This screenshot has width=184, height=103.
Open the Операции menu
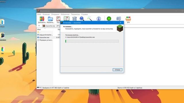[55, 14]
